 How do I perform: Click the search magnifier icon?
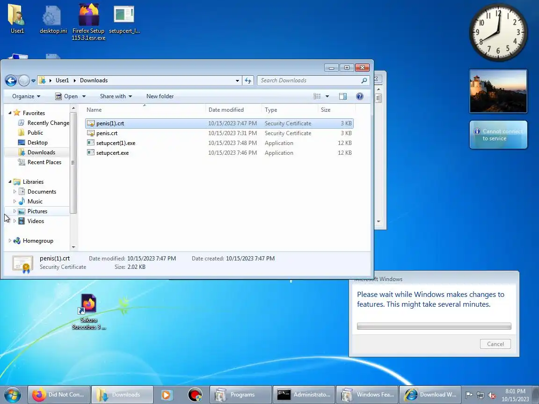[x=364, y=80]
